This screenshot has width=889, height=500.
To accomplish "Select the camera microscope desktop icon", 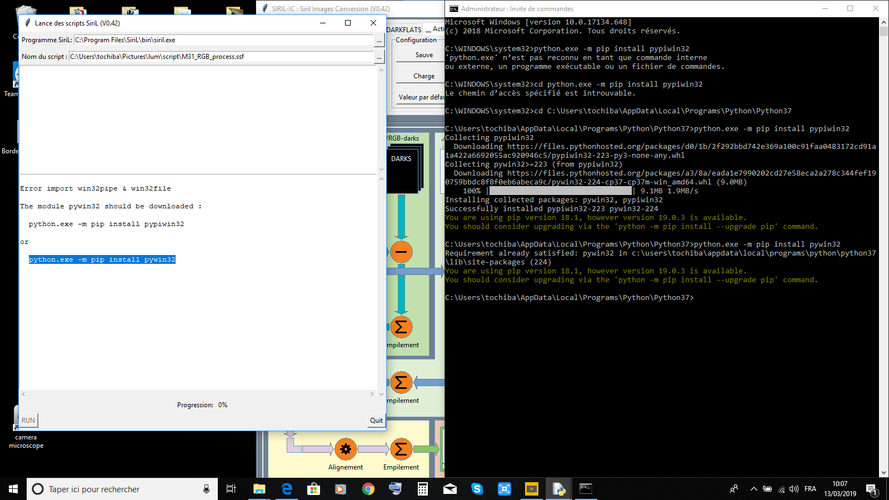I will (x=26, y=427).
